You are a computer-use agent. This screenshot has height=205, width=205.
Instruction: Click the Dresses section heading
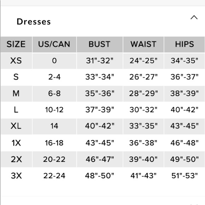[34, 22]
